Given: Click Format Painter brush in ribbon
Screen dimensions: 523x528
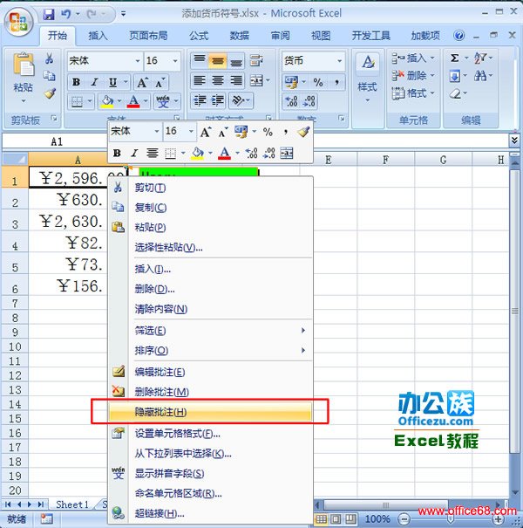Looking at the screenshot, I should (50, 93).
